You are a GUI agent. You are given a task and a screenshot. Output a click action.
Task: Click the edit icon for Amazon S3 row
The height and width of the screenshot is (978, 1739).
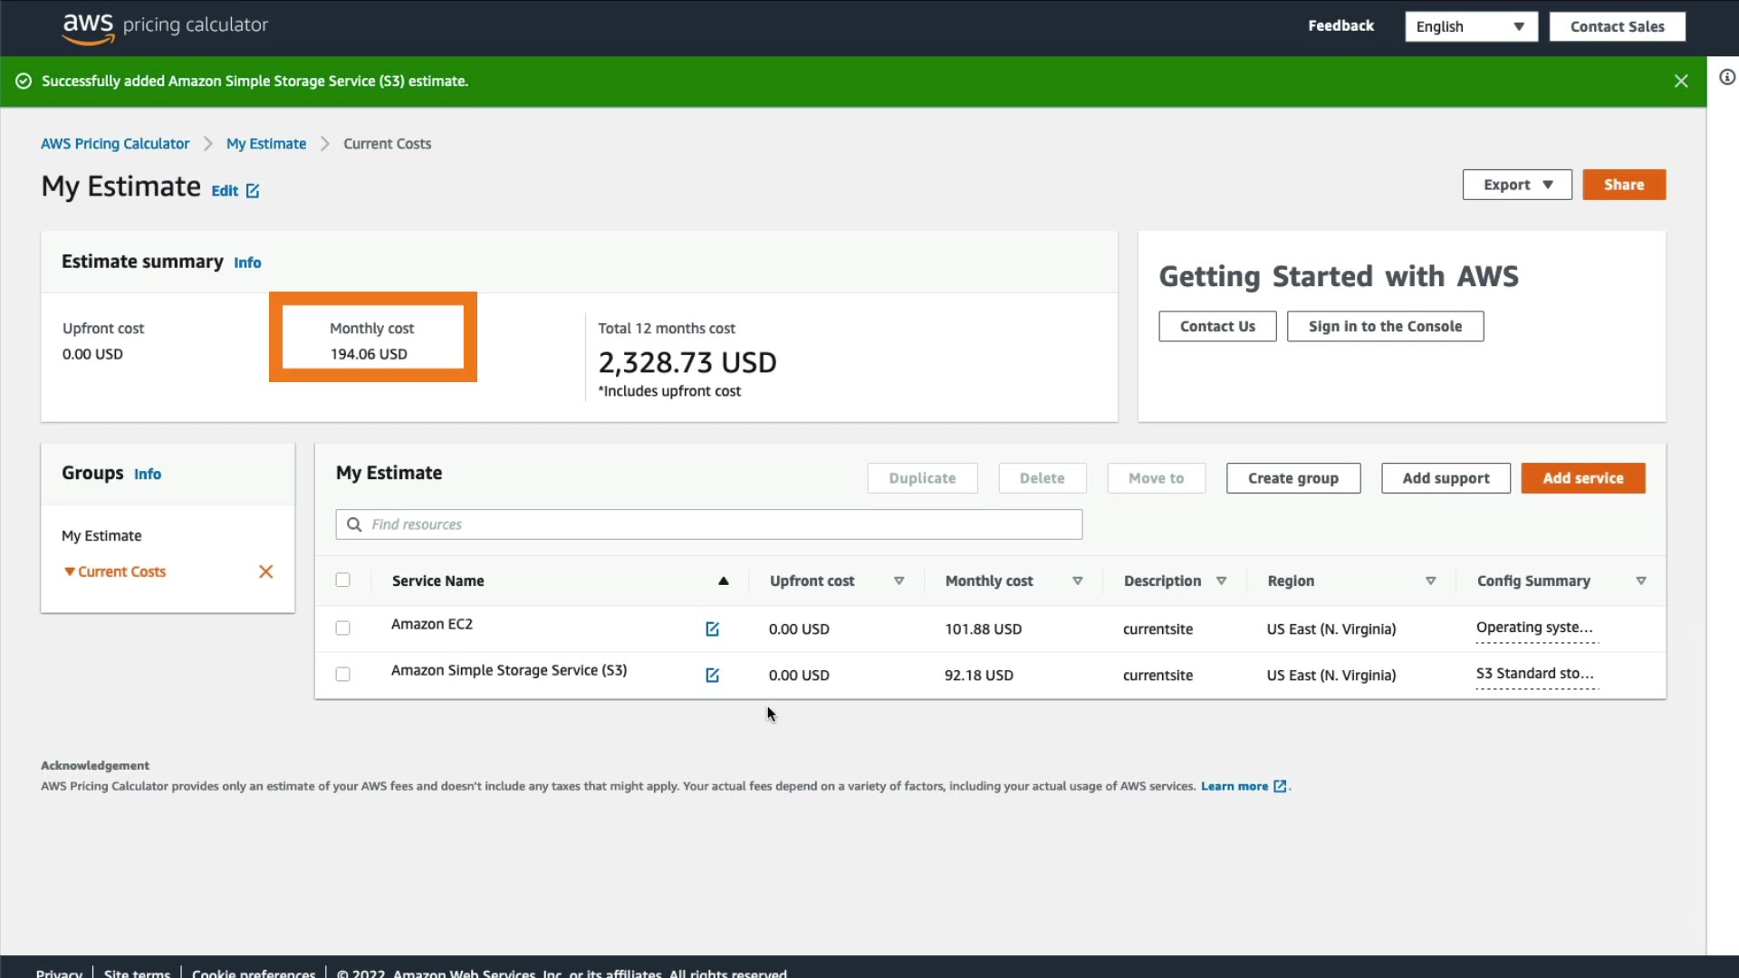tap(712, 675)
